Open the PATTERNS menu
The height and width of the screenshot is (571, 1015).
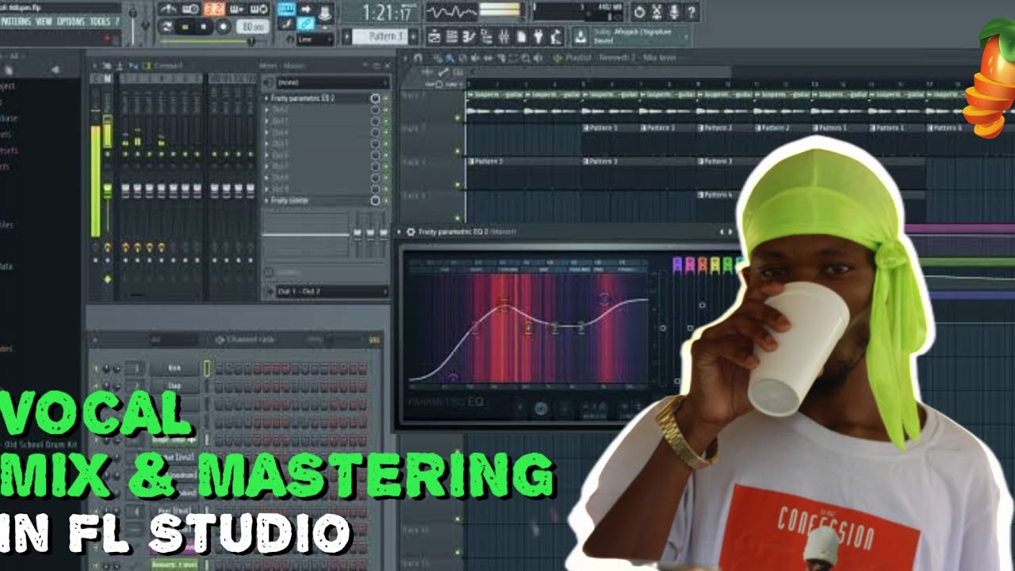[x=16, y=21]
